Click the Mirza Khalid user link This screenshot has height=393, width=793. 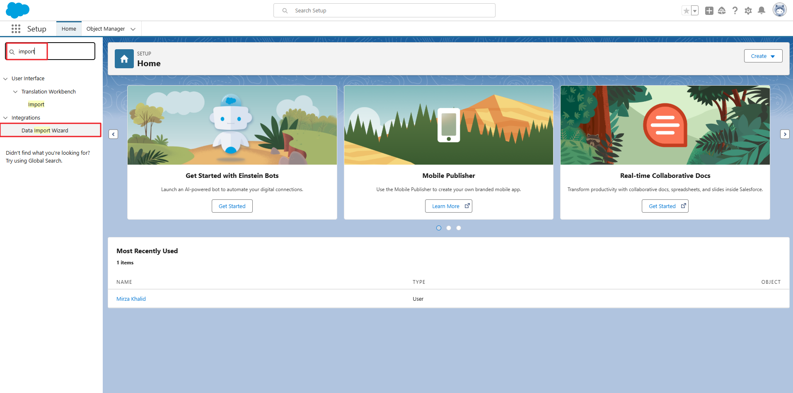pyautogui.click(x=131, y=299)
